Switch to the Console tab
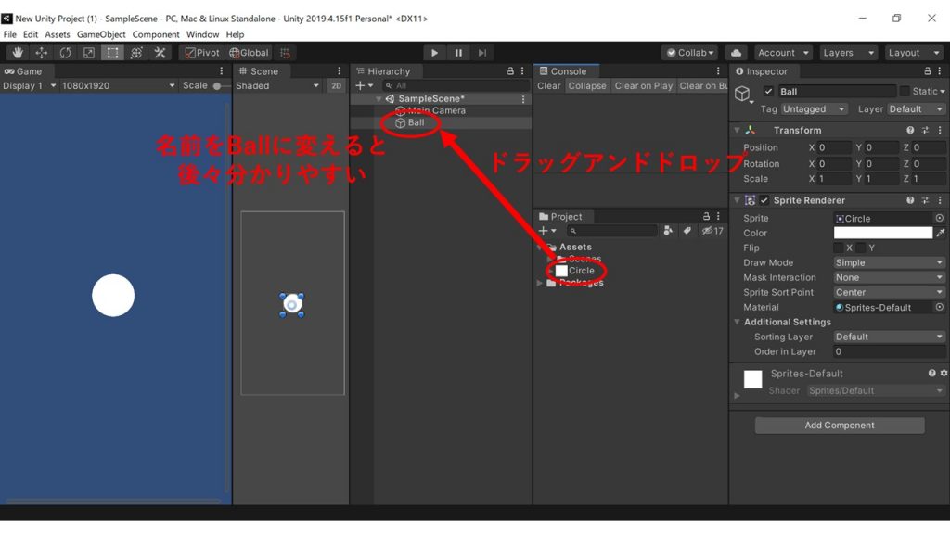 [566, 70]
